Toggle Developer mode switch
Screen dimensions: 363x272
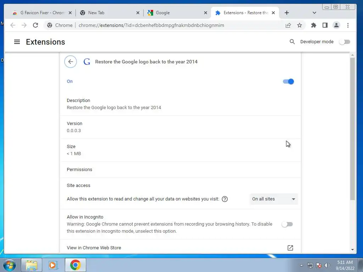345,42
